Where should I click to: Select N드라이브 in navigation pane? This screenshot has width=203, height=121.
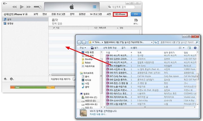click(88, 66)
